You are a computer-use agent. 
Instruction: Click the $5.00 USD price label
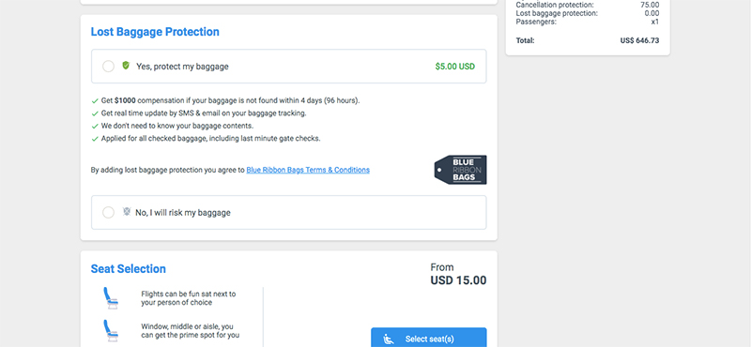(x=455, y=67)
